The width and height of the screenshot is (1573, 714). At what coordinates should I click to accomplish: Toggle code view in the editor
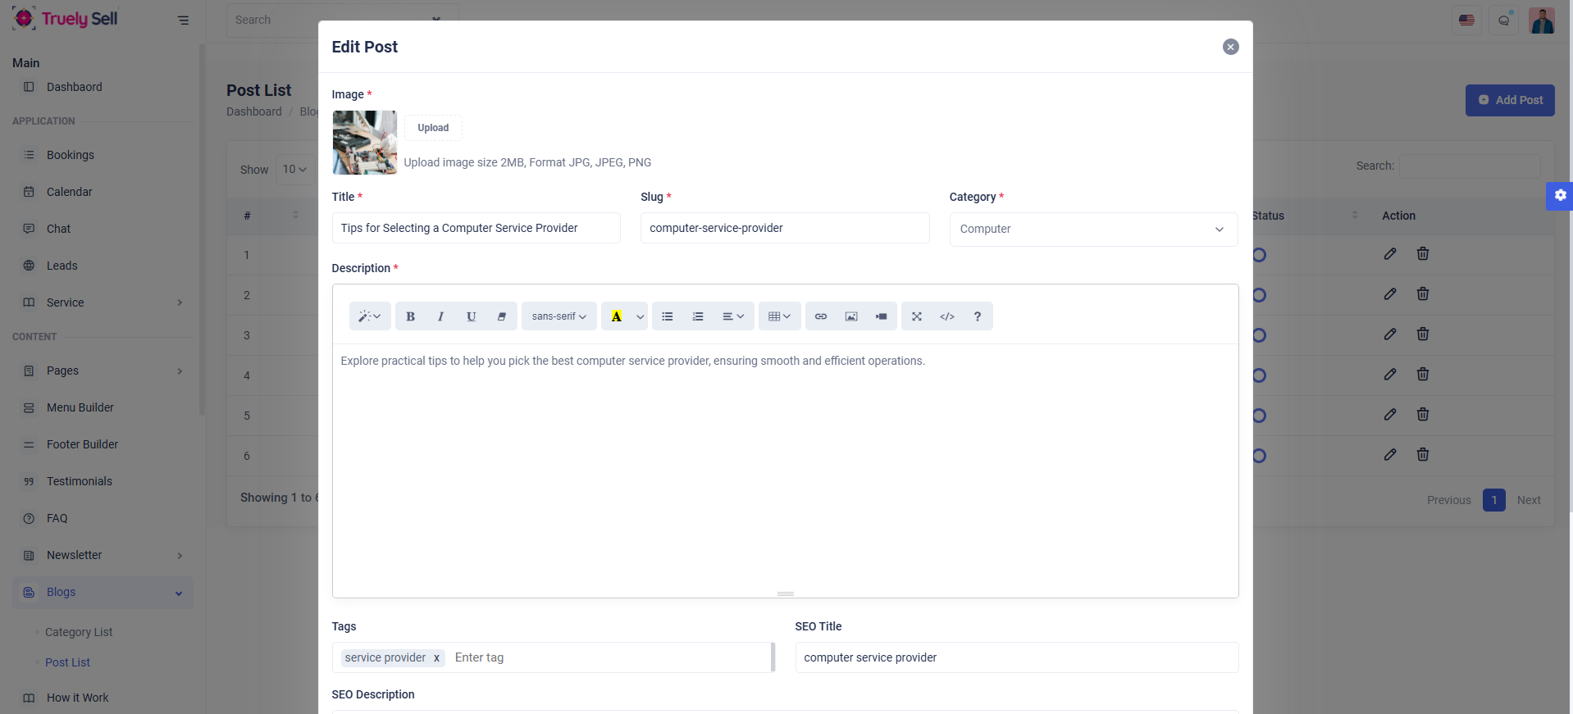click(x=947, y=316)
